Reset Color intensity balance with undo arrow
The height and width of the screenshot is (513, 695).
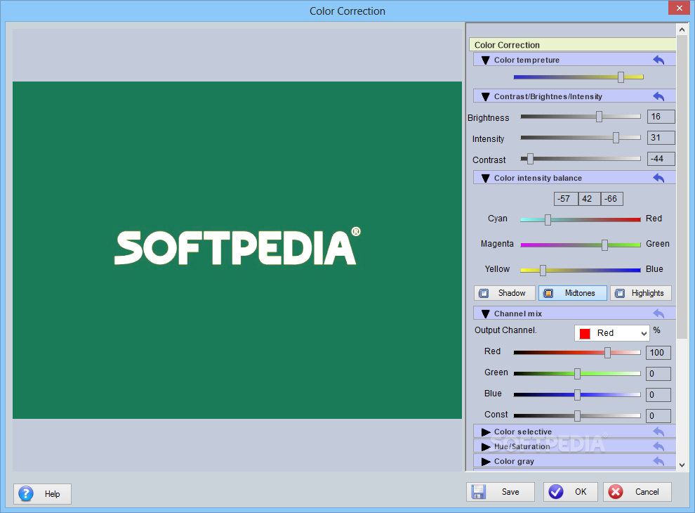click(x=658, y=178)
